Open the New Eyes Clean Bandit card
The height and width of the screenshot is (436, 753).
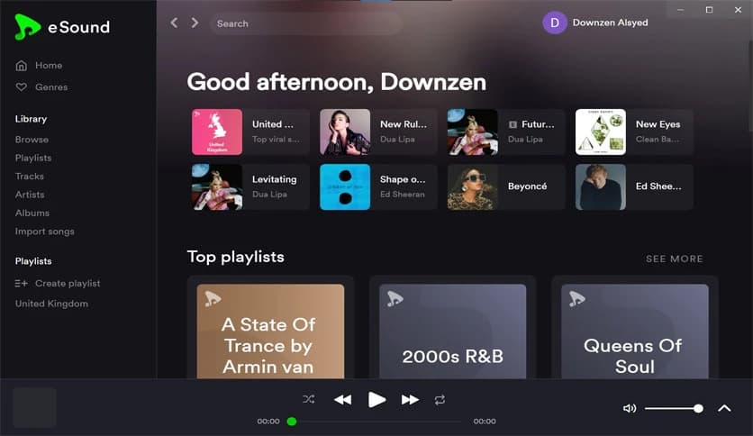[634, 132]
